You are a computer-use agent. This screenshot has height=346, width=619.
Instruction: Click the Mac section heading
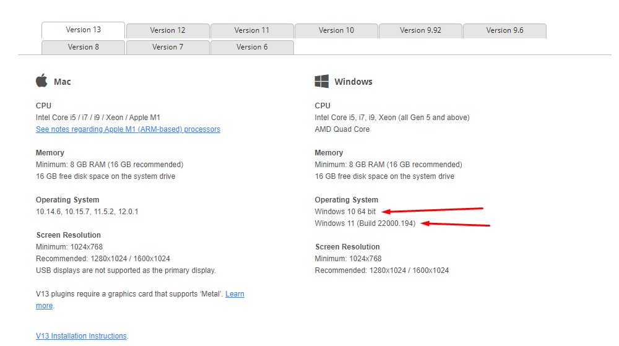point(62,82)
